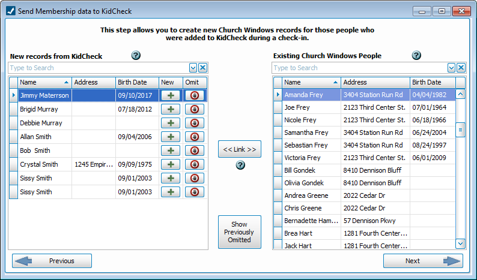Show previously omitted records
This screenshot has height=280, width=477.
point(239,232)
